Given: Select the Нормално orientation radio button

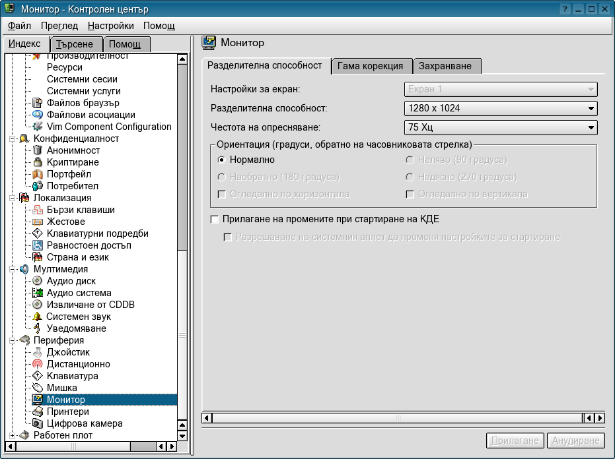Looking at the screenshot, I should (x=222, y=160).
